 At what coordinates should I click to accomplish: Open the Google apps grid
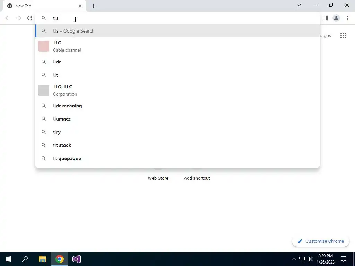(x=343, y=36)
